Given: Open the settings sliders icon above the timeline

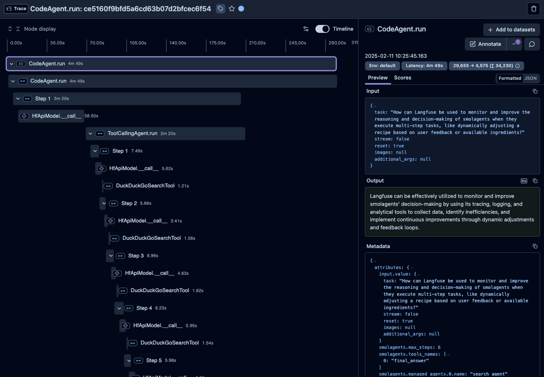Looking at the screenshot, I should coord(306,29).
